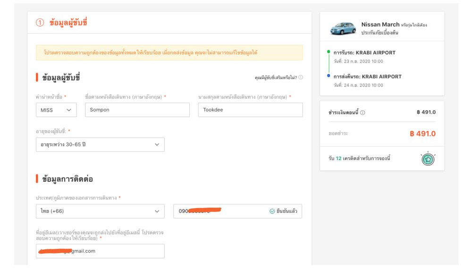Click the gmail.com email address field

pyautogui.click(x=100, y=251)
